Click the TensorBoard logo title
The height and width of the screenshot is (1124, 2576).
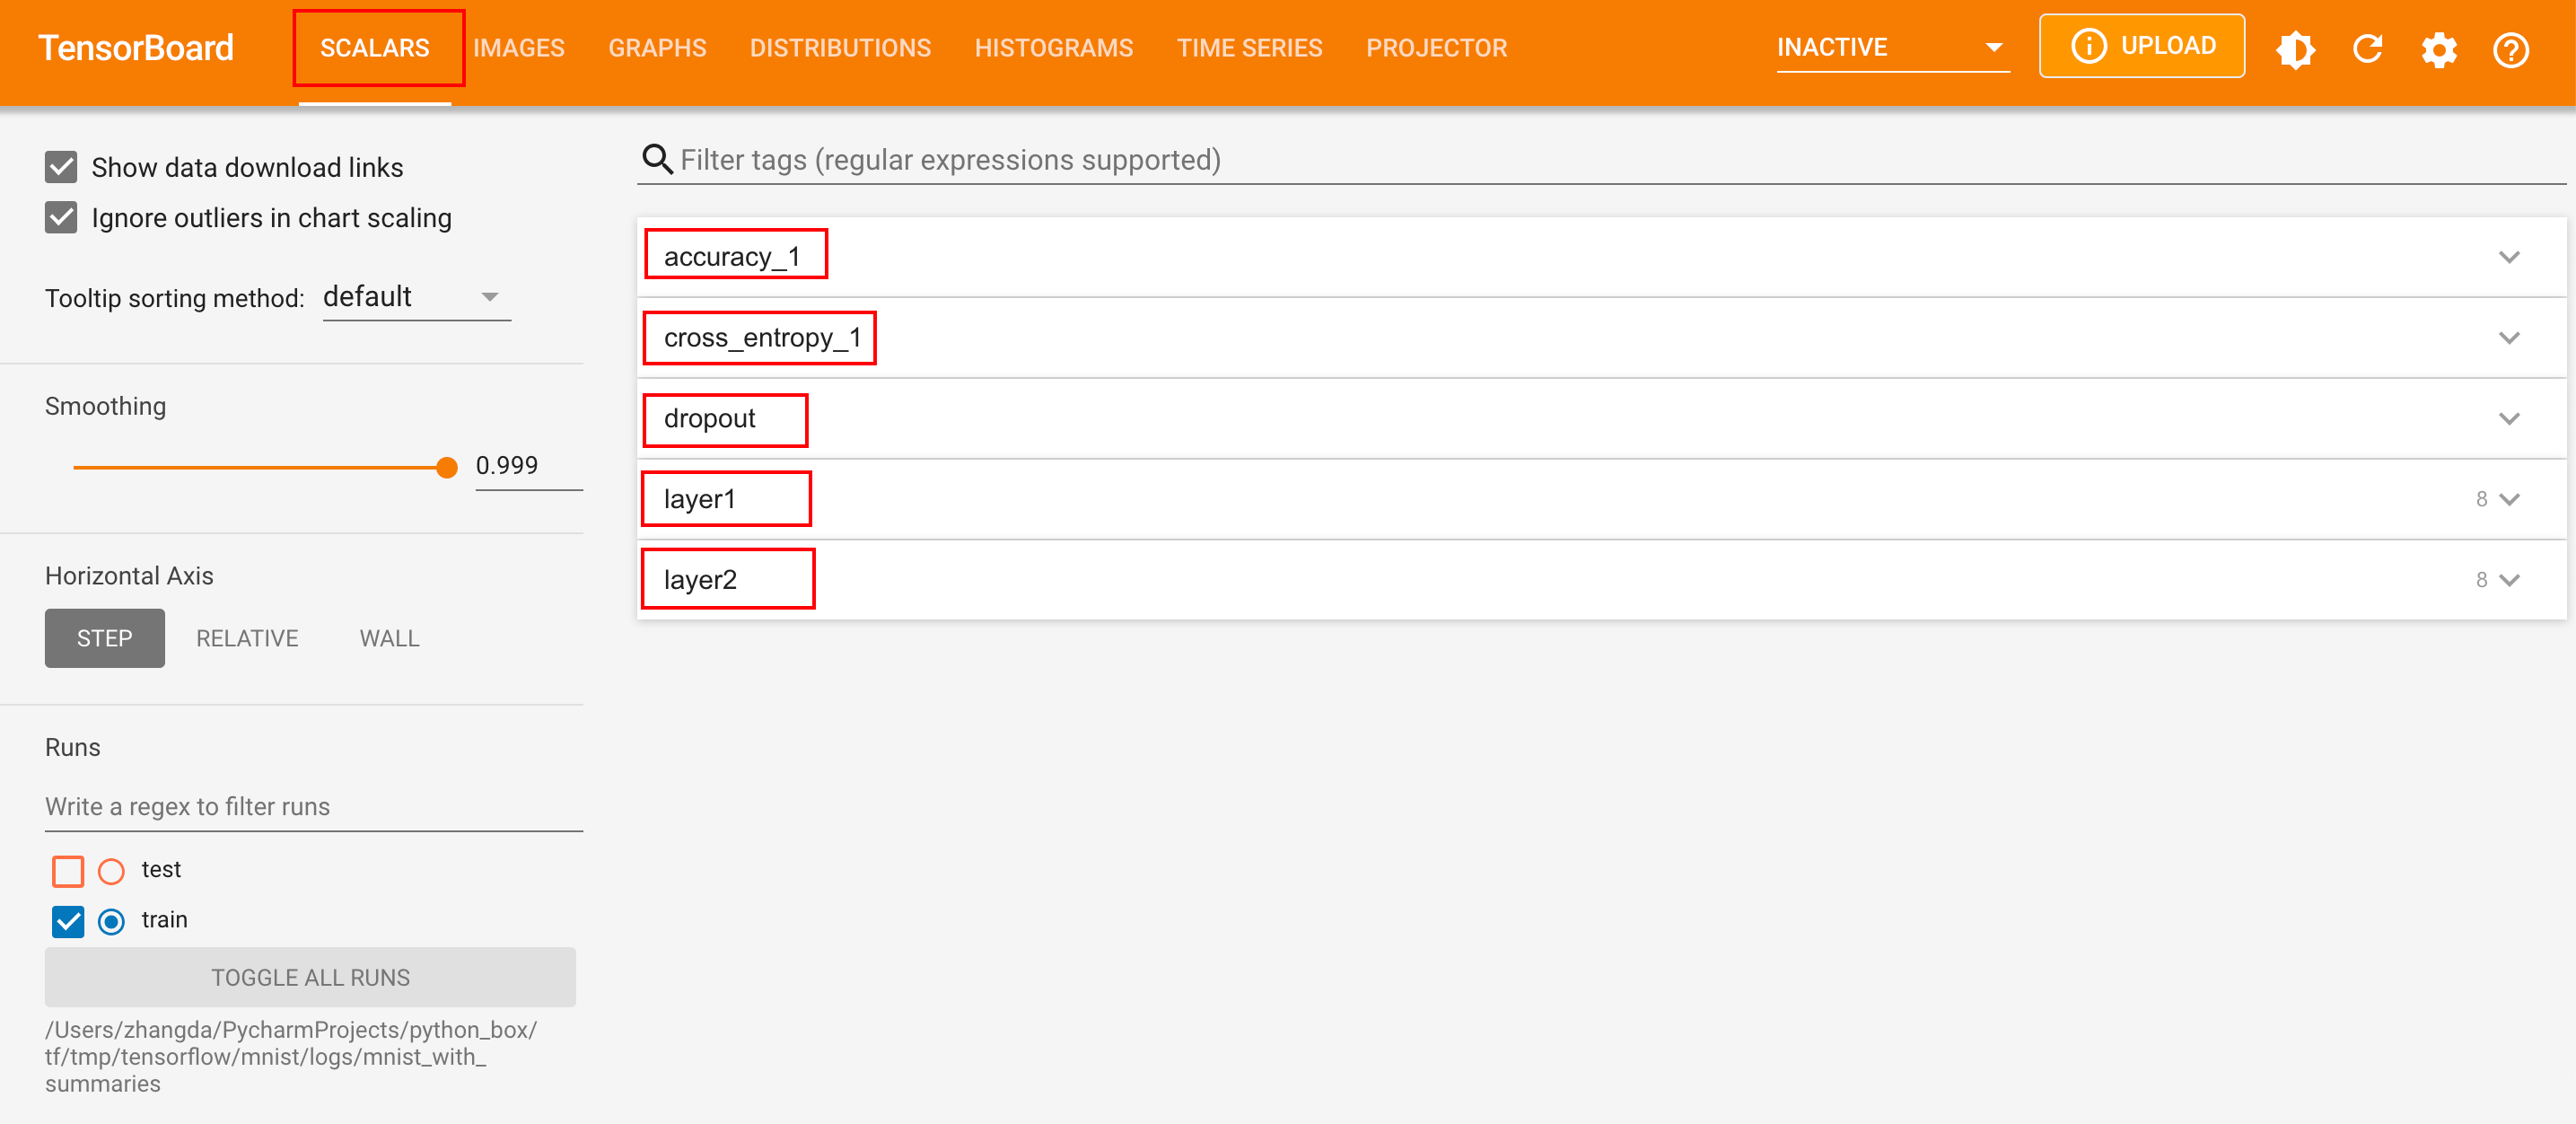(136, 48)
